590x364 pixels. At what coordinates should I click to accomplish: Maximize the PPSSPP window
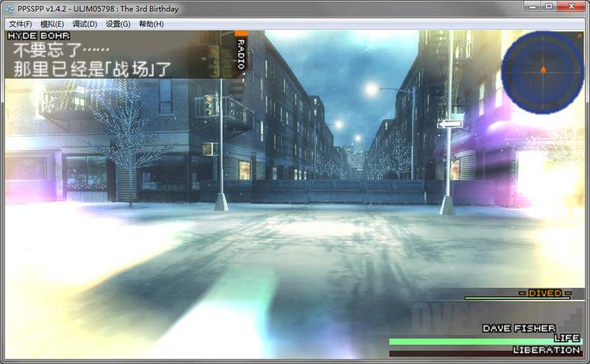point(549,7)
